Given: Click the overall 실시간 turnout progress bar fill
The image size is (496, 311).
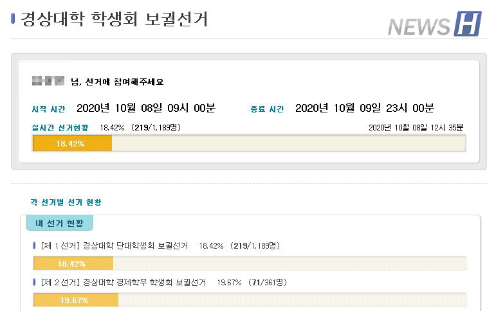Looking at the screenshot, I should coord(72,143).
